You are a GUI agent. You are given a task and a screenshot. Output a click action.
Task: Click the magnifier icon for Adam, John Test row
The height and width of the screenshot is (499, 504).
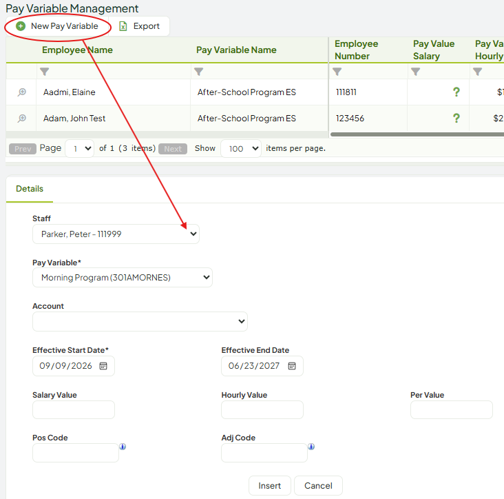[21, 119]
